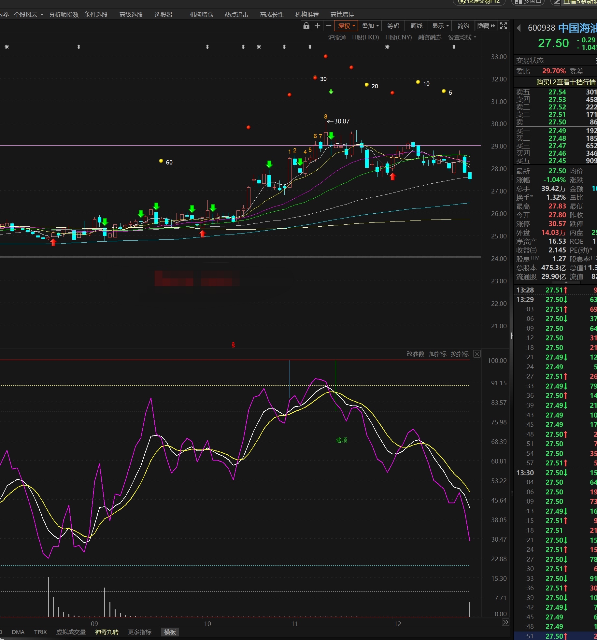
Task: Click 购买L2查看十档行情 link
Action: (x=566, y=82)
